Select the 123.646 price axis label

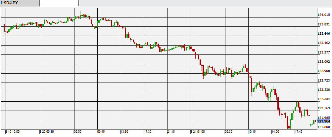click(324, 34)
